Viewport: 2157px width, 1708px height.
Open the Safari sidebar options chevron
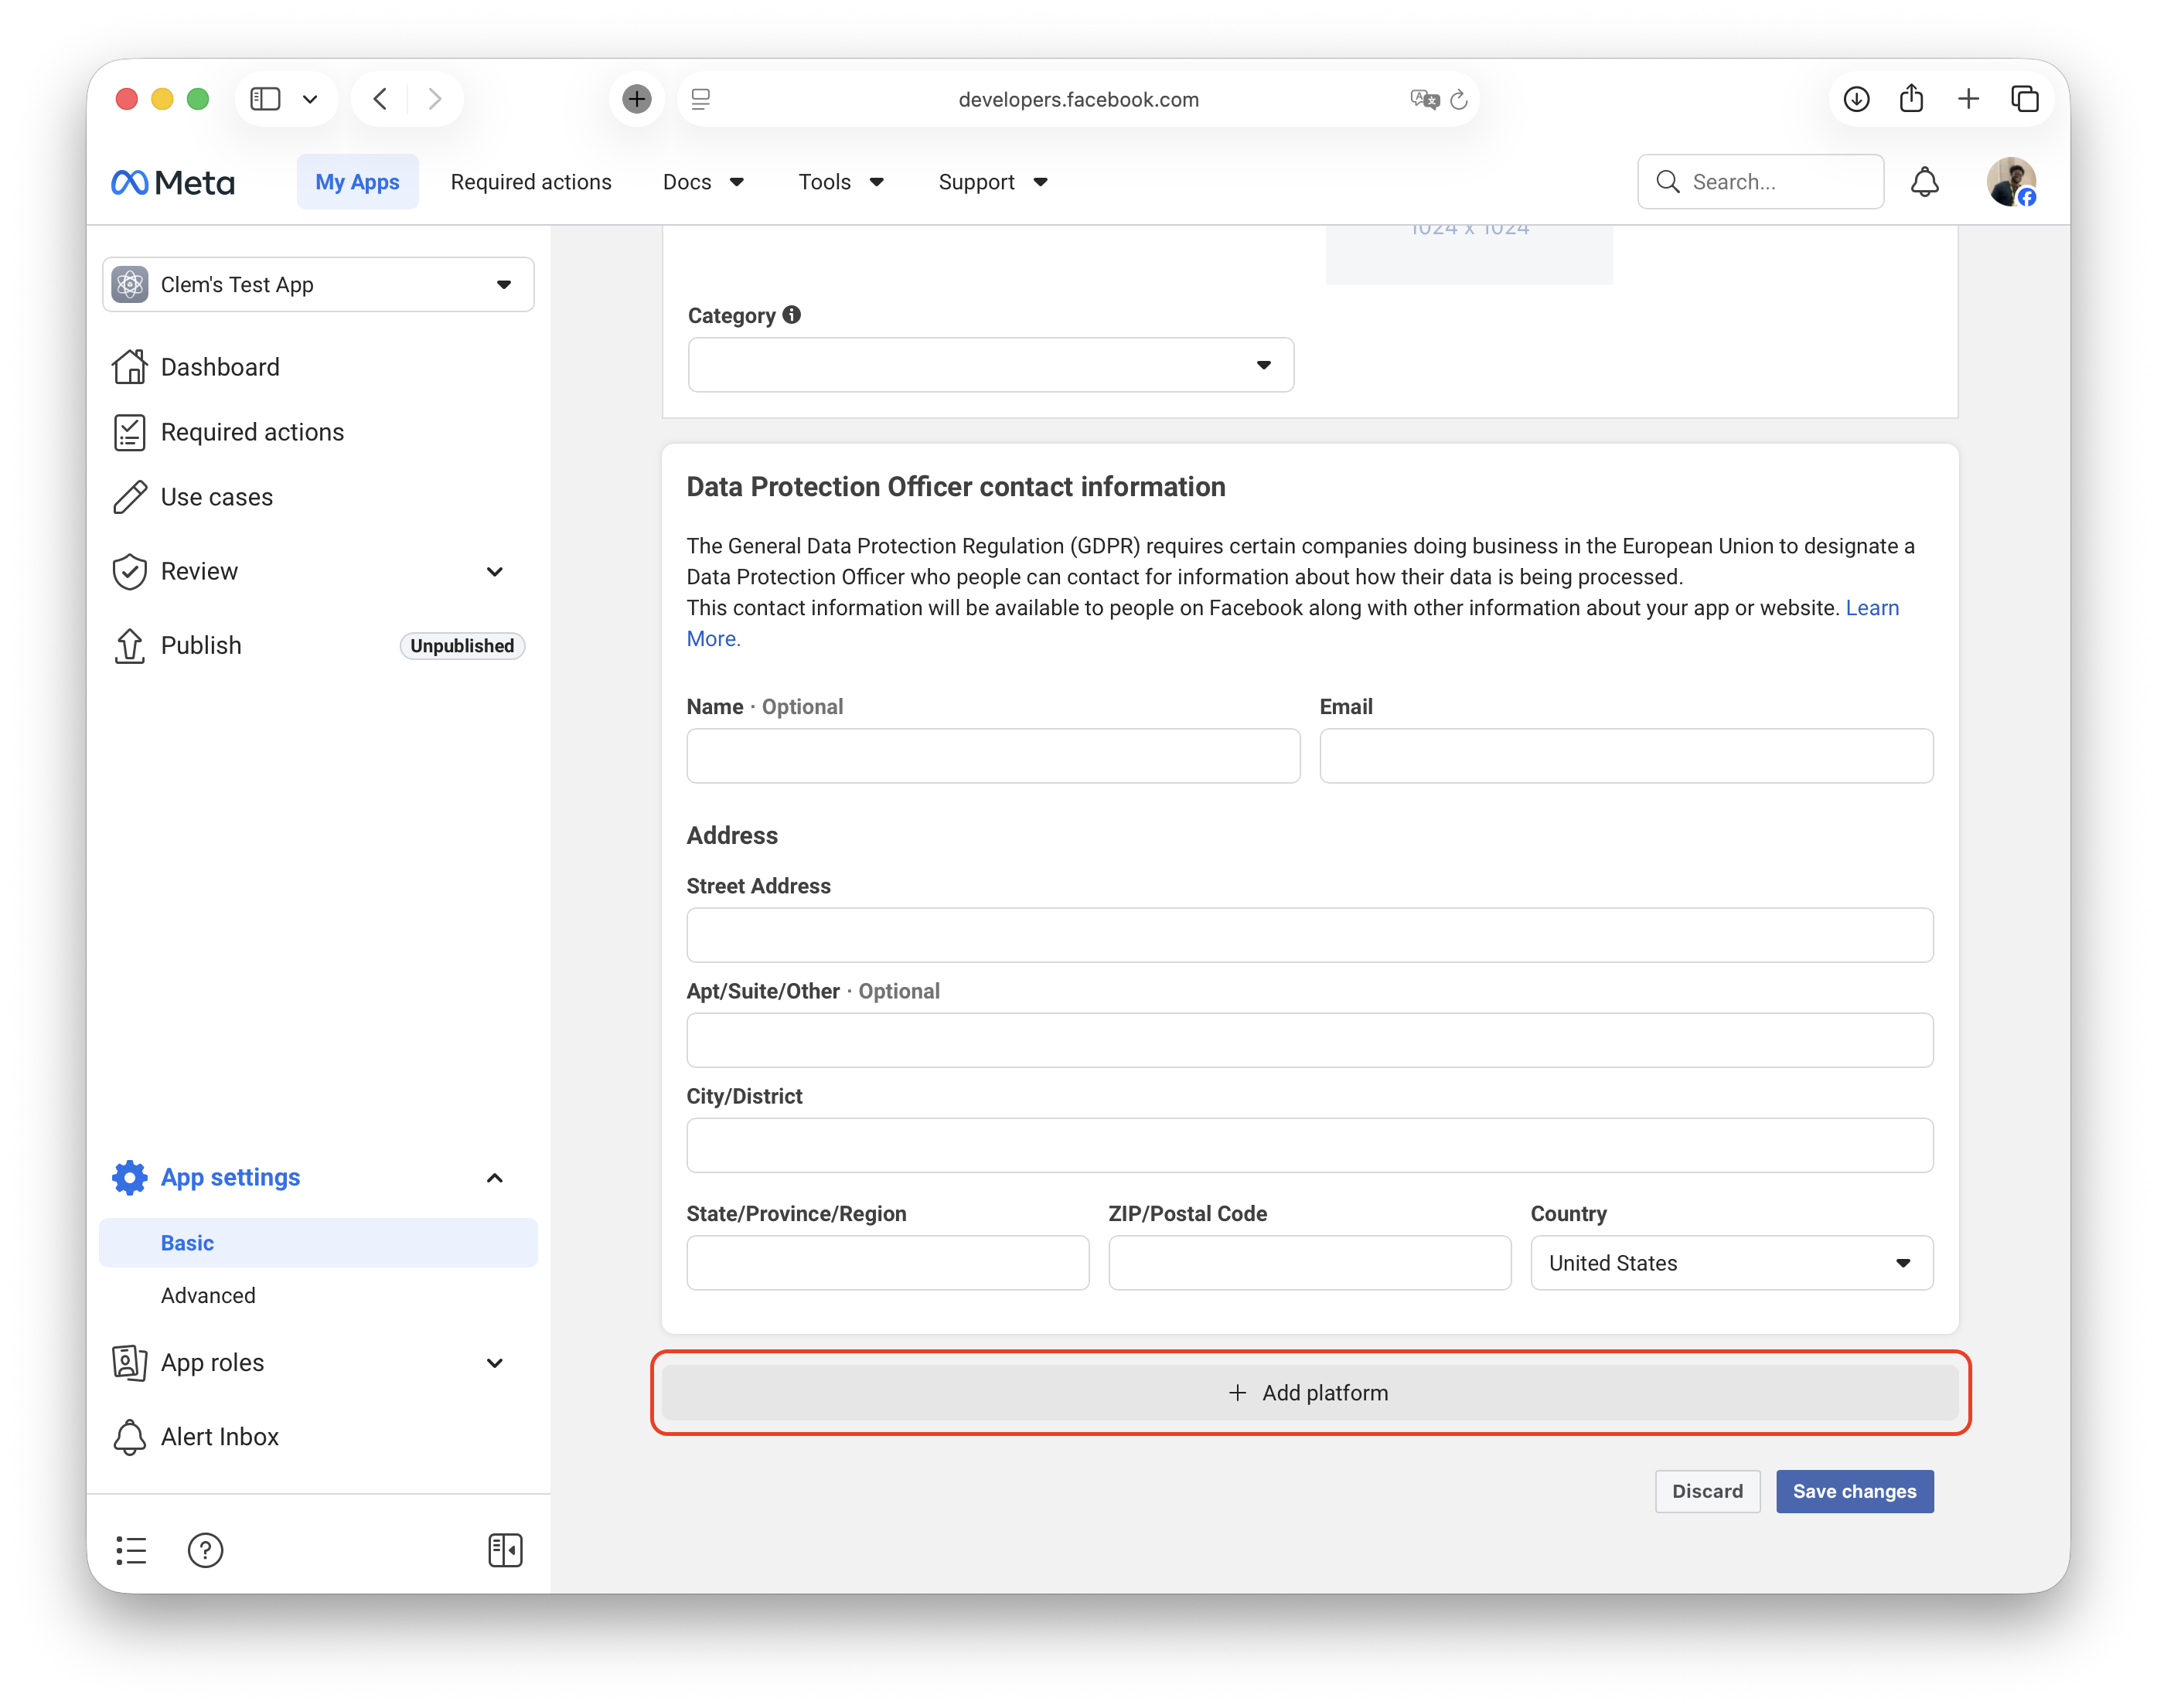pyautogui.click(x=310, y=99)
